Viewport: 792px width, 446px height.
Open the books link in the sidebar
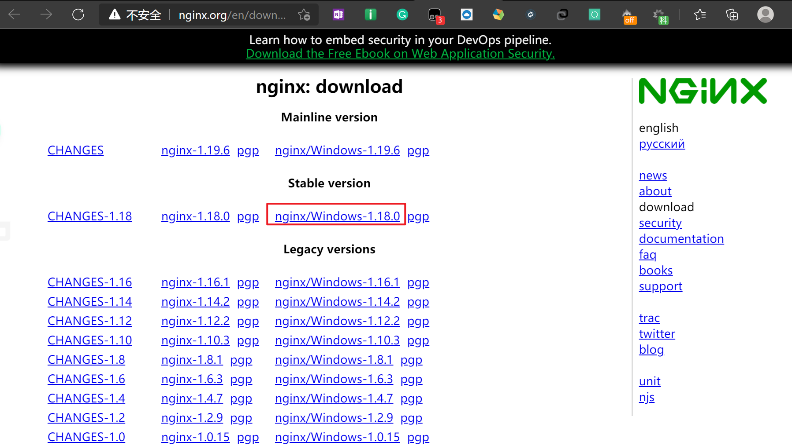coord(656,271)
